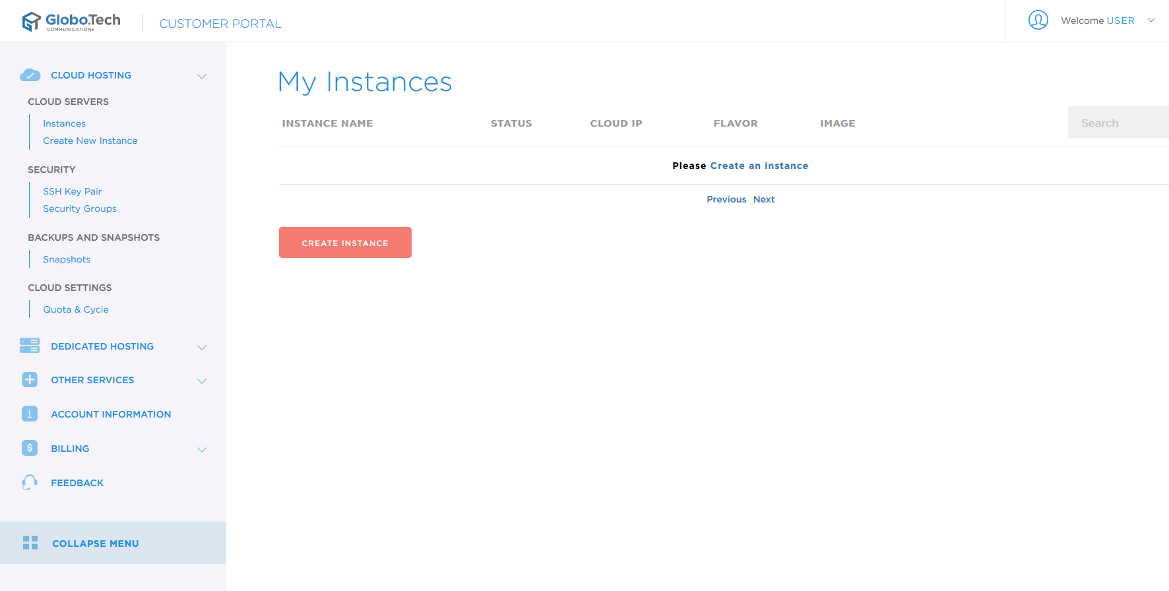Go to Next page of instances
This screenshot has height=591, width=1169.
(764, 199)
